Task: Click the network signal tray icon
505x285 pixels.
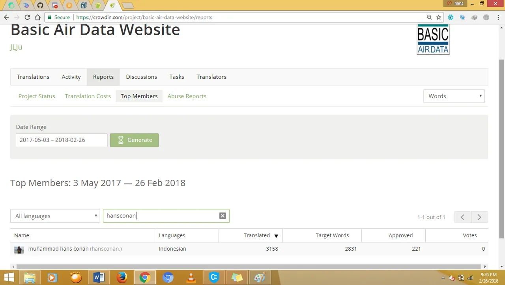Action: (469, 278)
